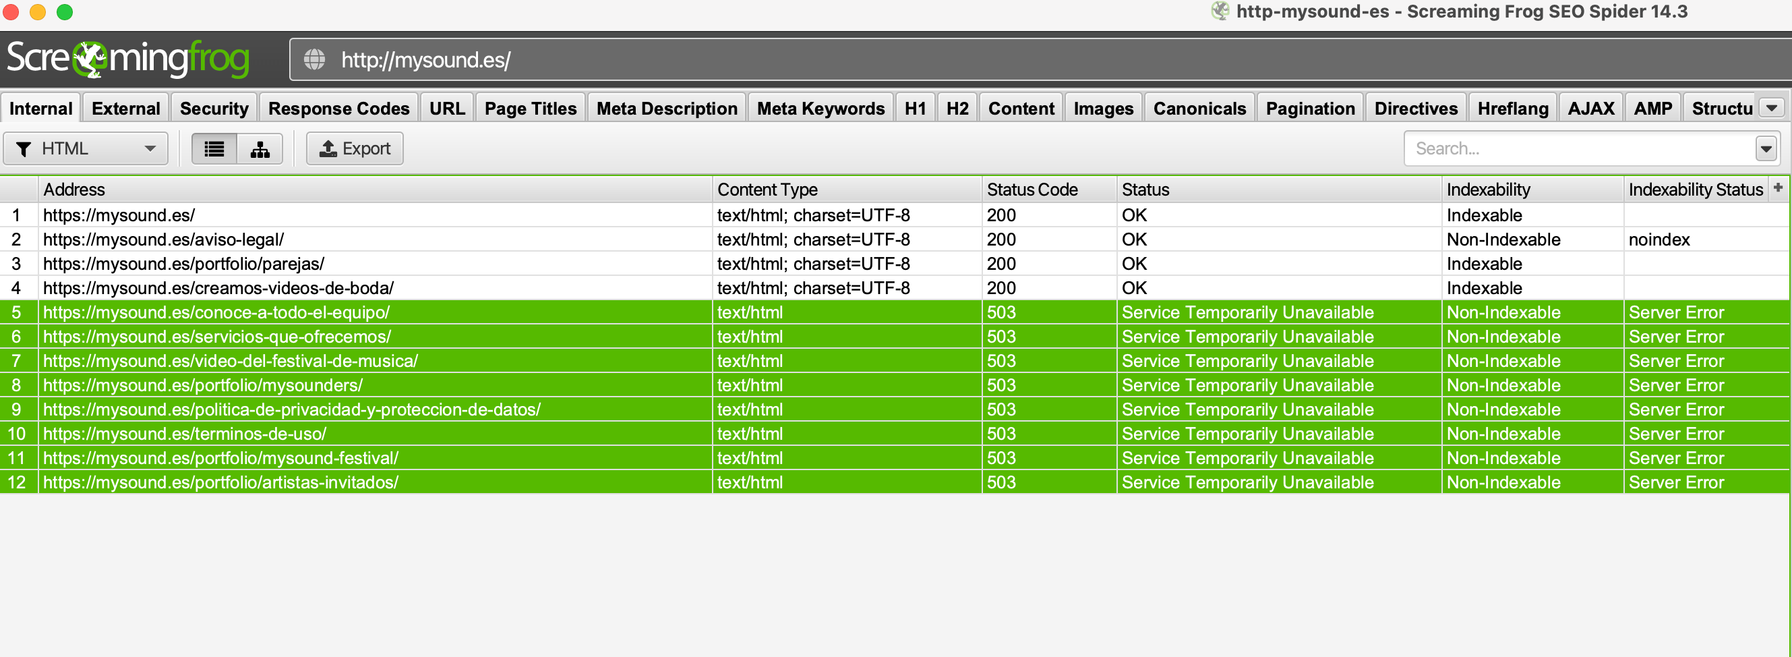Image resolution: width=1792 pixels, height=657 pixels.
Task: Click the URL bar with mysound.es address
Action: click(x=1040, y=60)
